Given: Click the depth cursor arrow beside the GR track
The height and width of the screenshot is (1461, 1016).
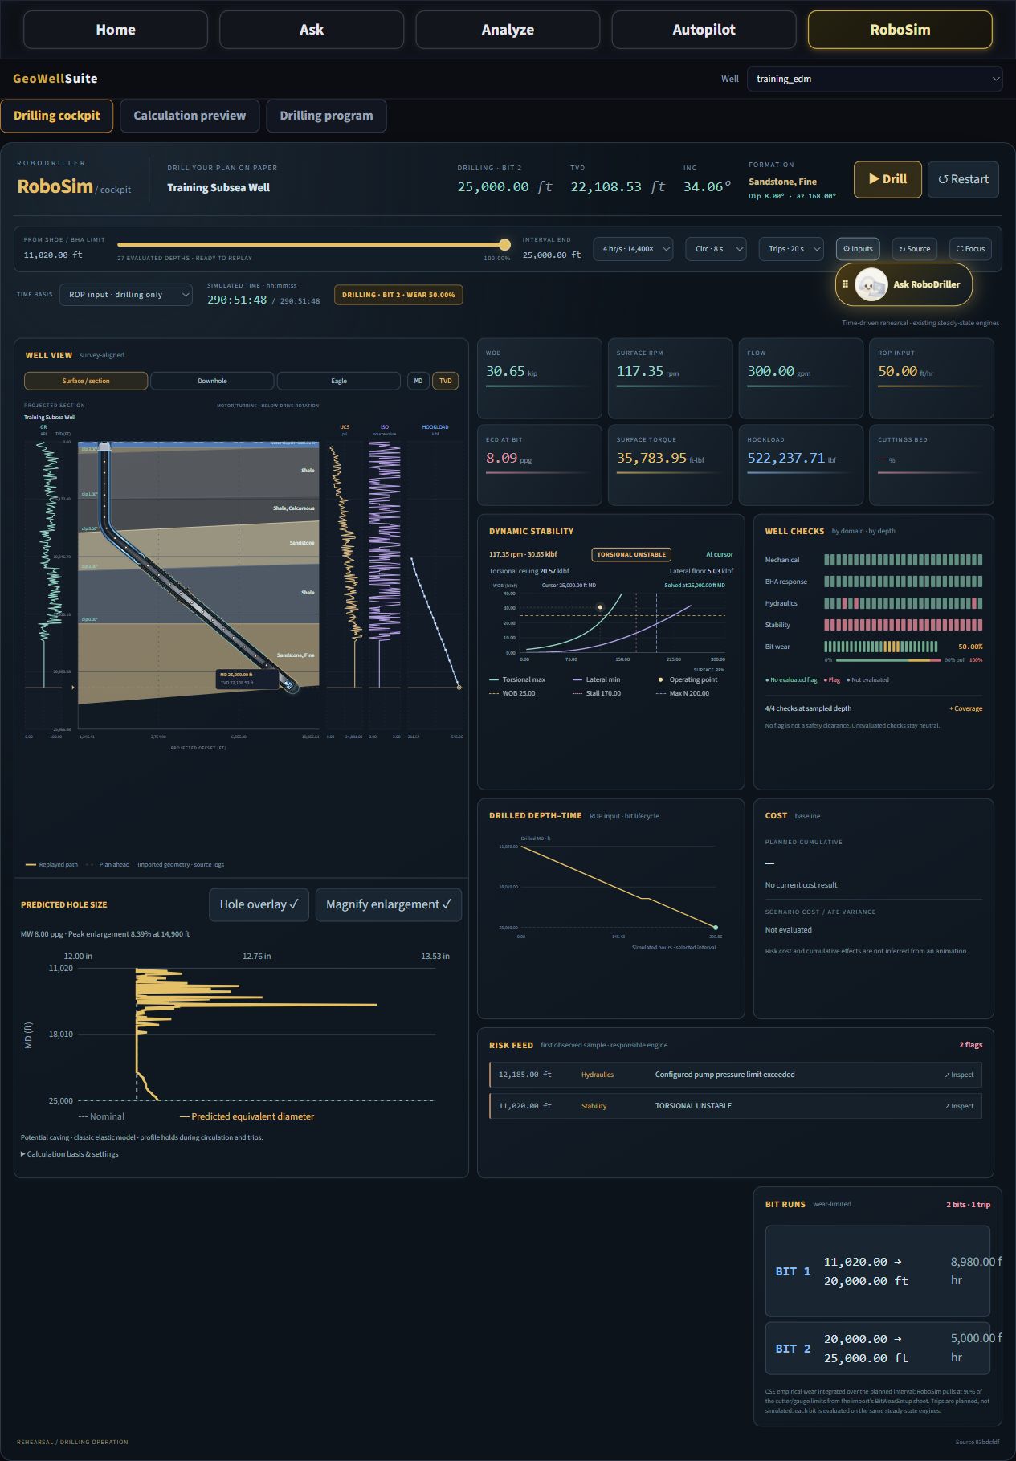Looking at the screenshot, I should tap(73, 688).
